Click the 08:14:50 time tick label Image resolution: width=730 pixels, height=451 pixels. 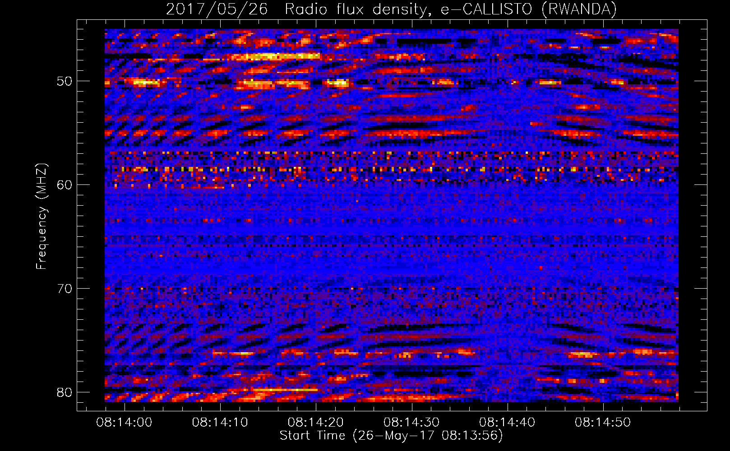point(602,423)
